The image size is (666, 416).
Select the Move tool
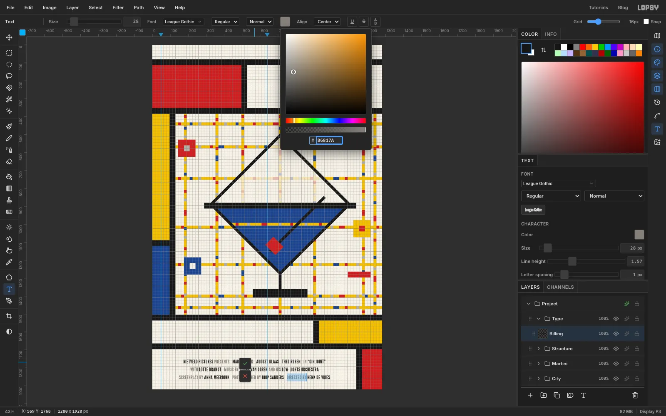tap(9, 37)
